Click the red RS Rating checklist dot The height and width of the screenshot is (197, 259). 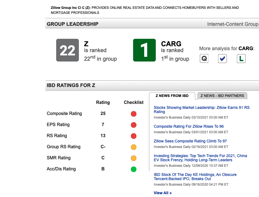pyautogui.click(x=134, y=136)
